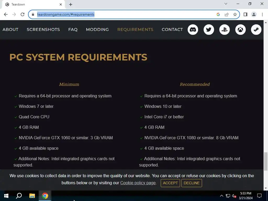This screenshot has height=201, width=268.
Task: Open the Xbox store icon
Action: pyautogui.click(x=240, y=30)
